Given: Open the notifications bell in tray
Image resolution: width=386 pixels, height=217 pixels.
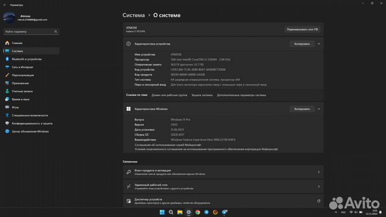Looking at the screenshot, I should (x=380, y=212).
